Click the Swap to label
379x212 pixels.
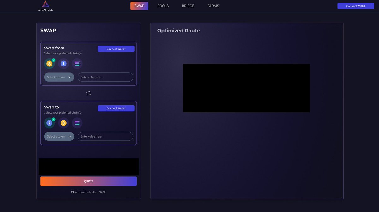point(51,107)
